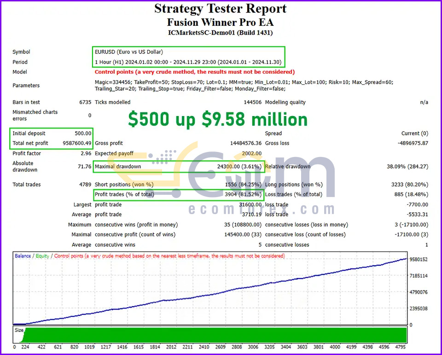Image resolution: width=442 pixels, height=355 pixels.
Task: Select the deposit amount "500.00"
Action: pos(83,134)
